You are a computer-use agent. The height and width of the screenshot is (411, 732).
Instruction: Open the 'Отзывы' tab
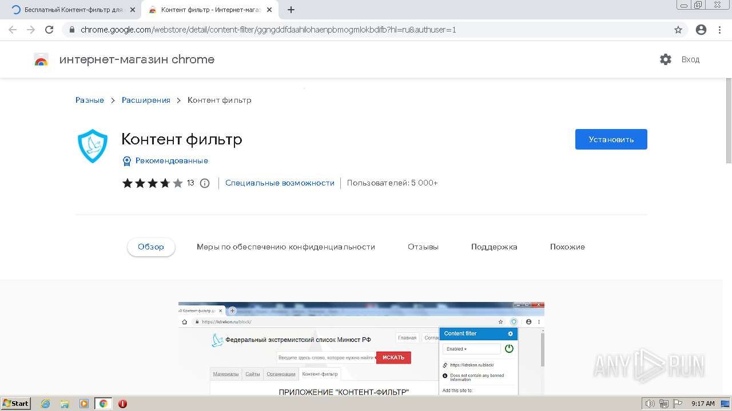tap(423, 247)
